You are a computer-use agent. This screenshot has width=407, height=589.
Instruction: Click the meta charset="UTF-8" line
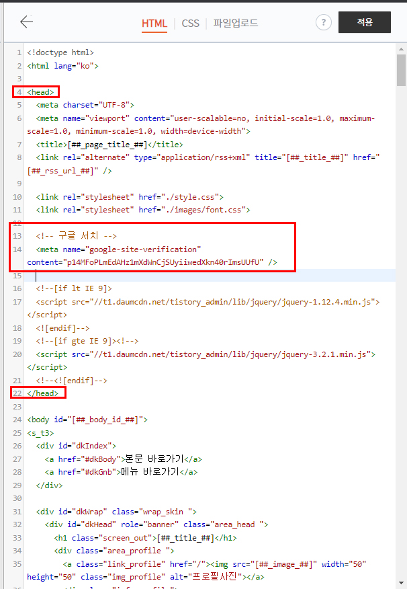(85, 105)
